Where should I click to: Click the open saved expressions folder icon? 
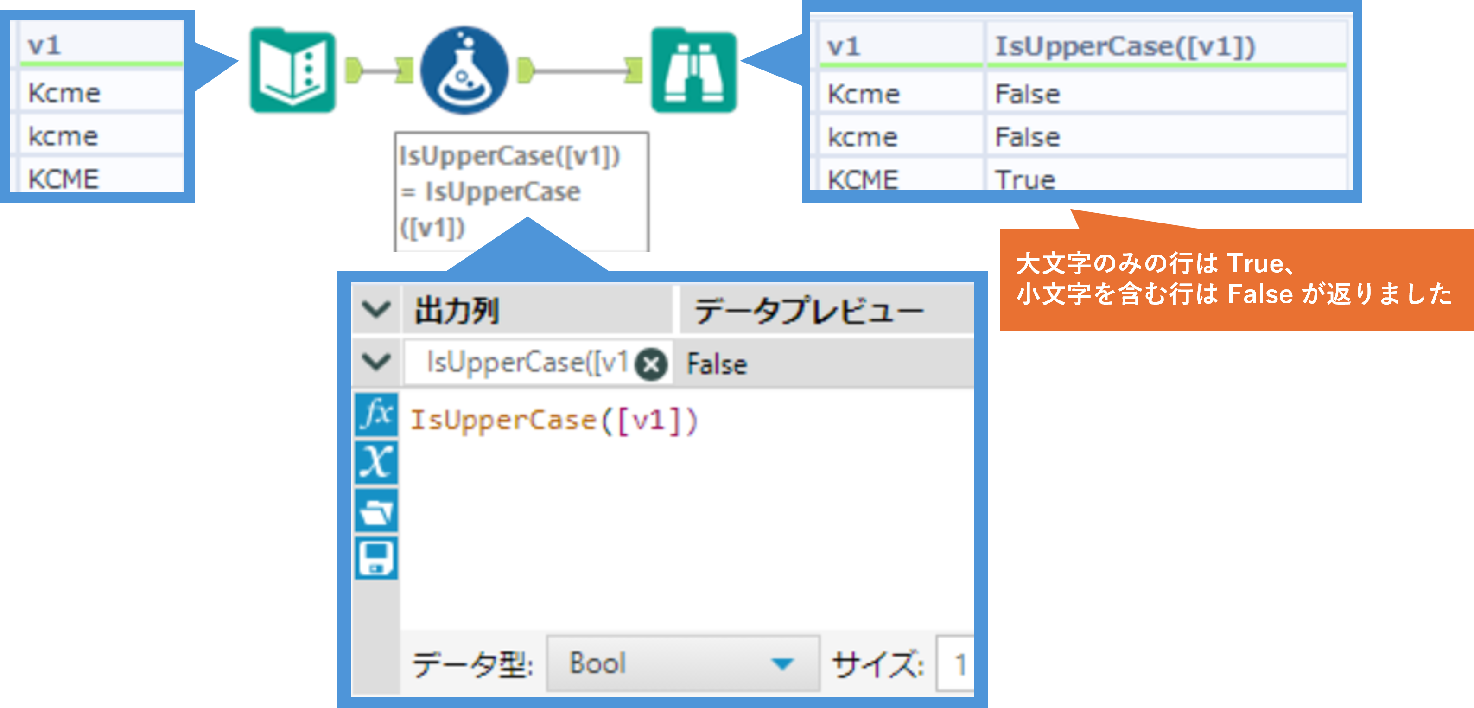pos(376,510)
